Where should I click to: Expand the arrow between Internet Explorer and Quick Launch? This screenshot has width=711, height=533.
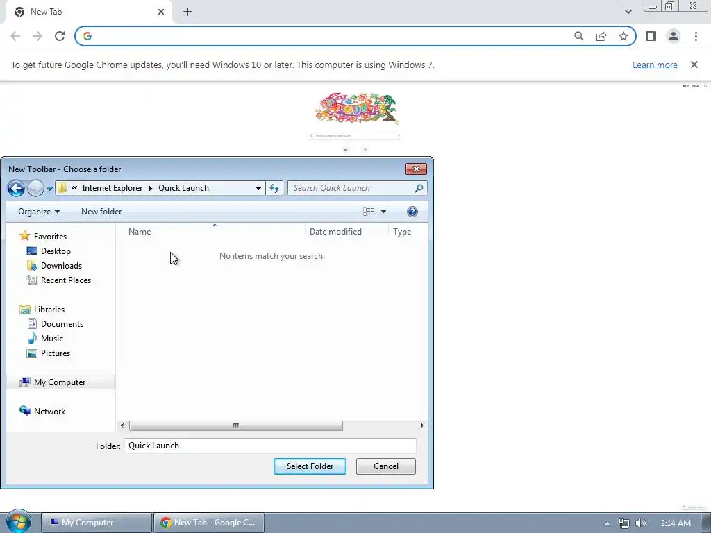150,188
